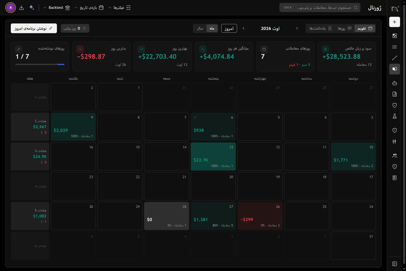The height and width of the screenshot is (271, 406).
Task: Click the امروز today button
Action: tap(229, 28)
